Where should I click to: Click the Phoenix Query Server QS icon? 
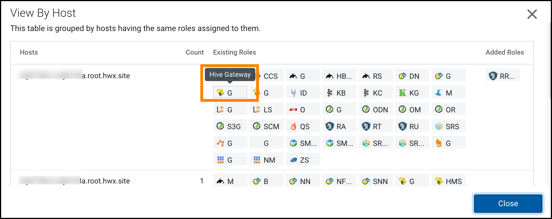(303, 126)
